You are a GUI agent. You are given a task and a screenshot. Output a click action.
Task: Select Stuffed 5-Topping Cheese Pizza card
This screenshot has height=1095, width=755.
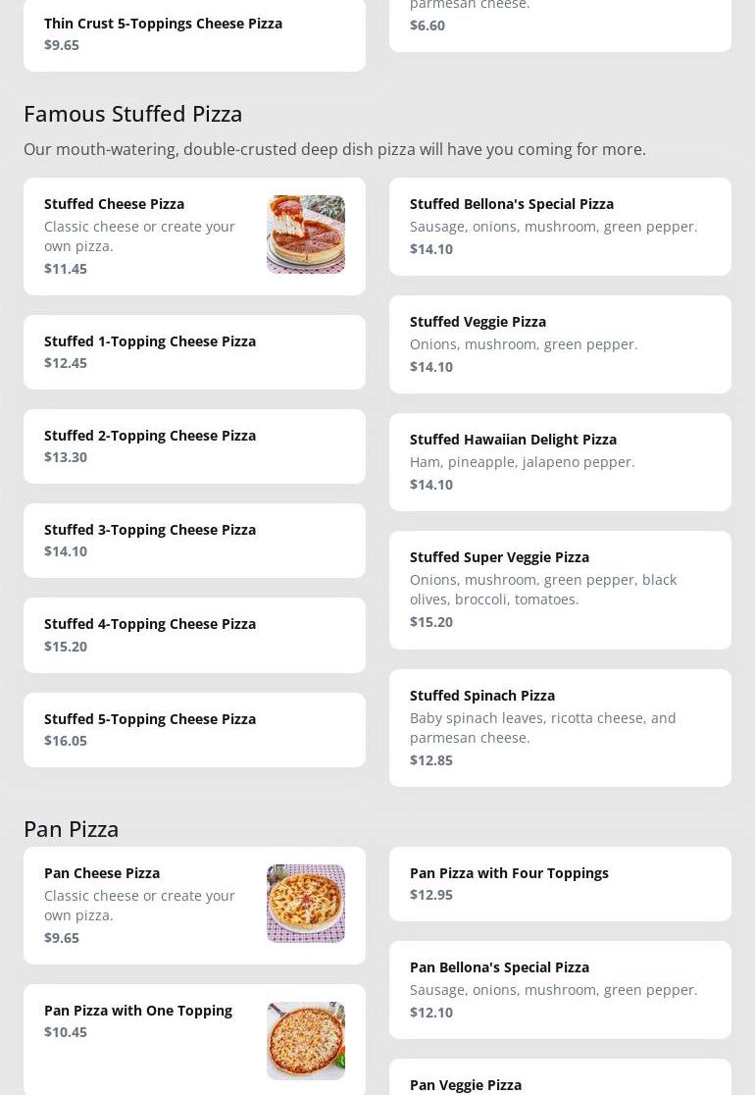point(194,729)
